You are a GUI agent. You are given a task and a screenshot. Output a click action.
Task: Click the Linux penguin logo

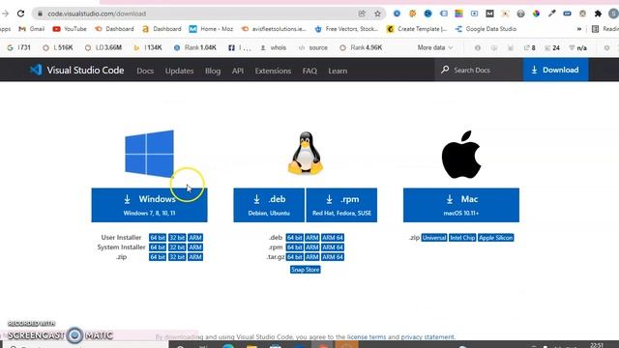[x=306, y=153]
